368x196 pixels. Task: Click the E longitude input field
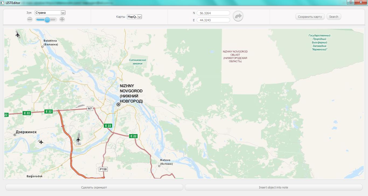pyautogui.click(x=213, y=20)
